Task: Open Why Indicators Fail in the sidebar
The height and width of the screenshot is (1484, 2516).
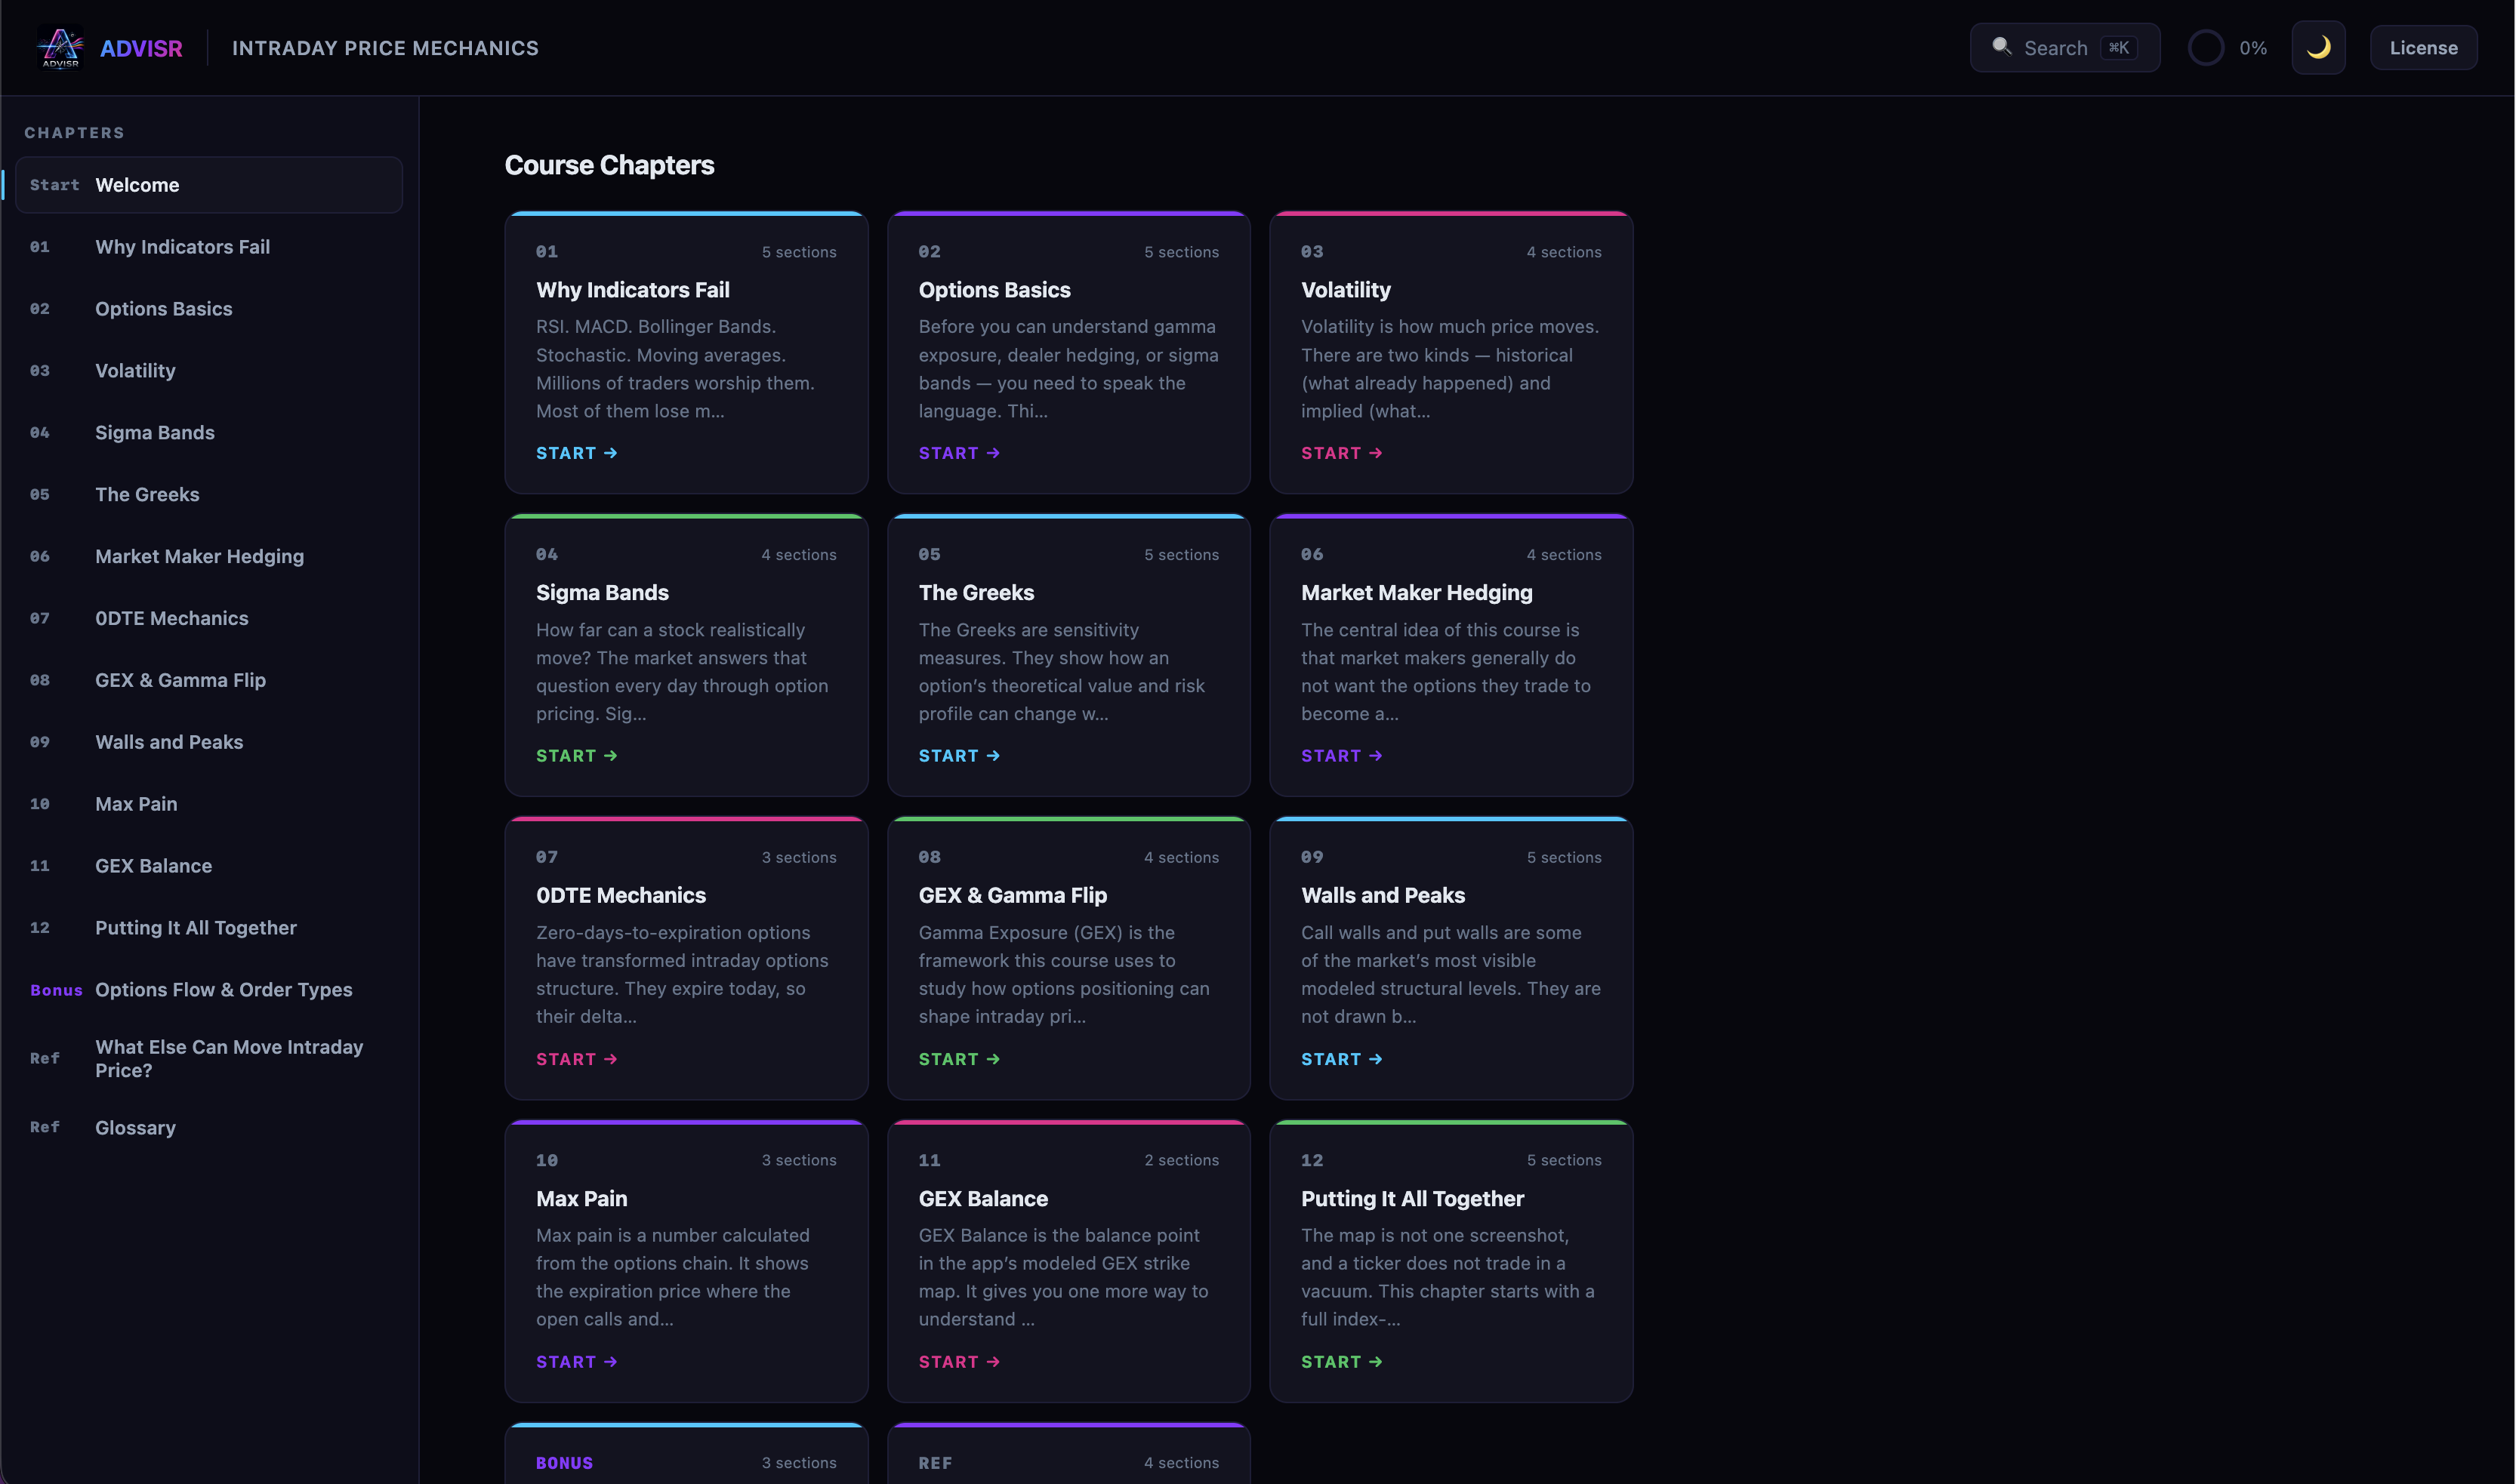Action: pyautogui.click(x=209, y=247)
